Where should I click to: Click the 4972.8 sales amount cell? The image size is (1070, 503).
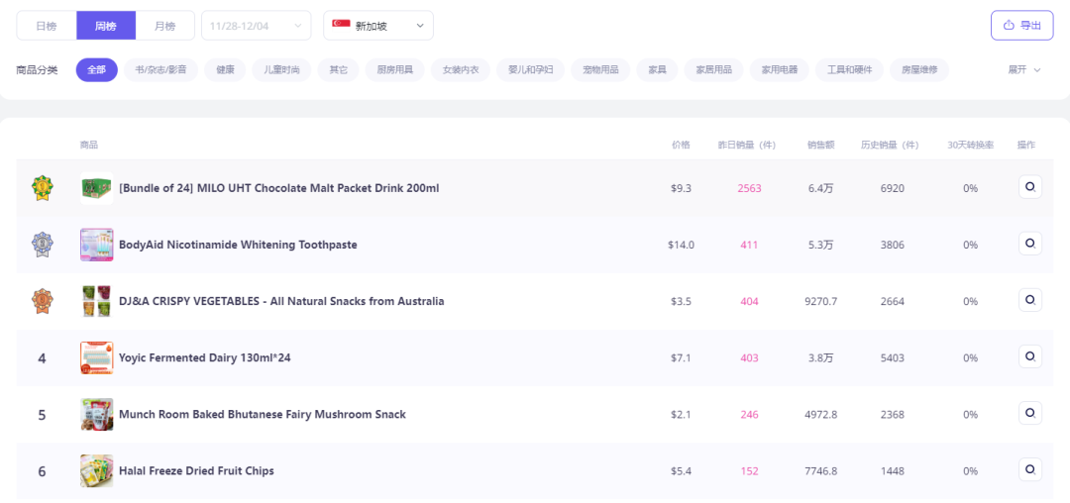(x=820, y=415)
